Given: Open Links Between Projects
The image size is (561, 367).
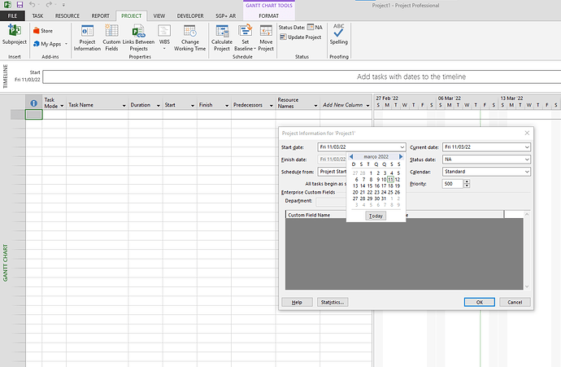Looking at the screenshot, I should coord(138,38).
